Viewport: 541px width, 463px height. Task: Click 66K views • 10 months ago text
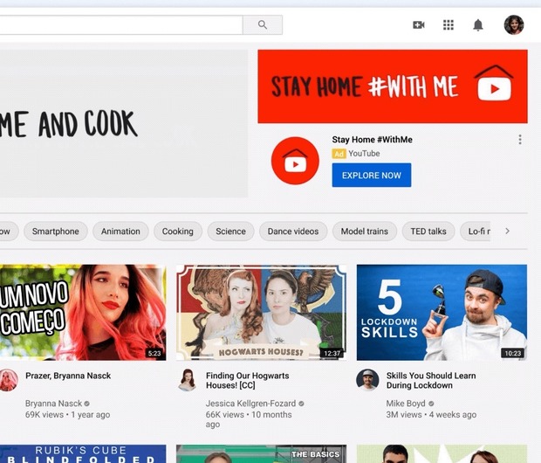(249, 419)
